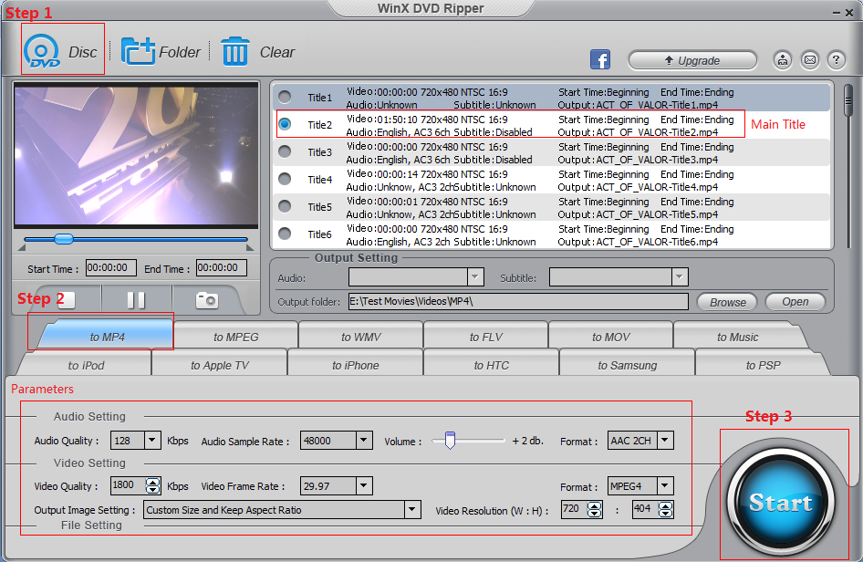Select Title6 from the title list

click(x=284, y=234)
